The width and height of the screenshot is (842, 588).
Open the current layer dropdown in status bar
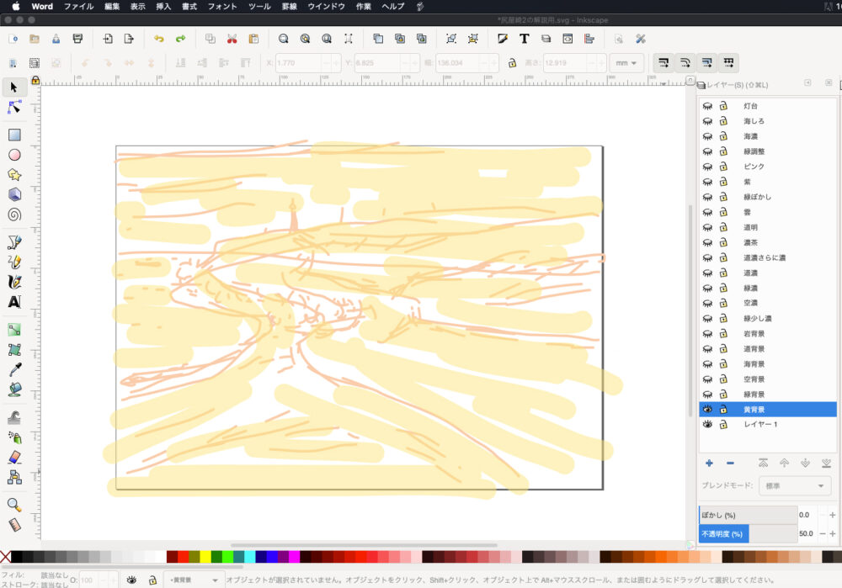coord(195,580)
